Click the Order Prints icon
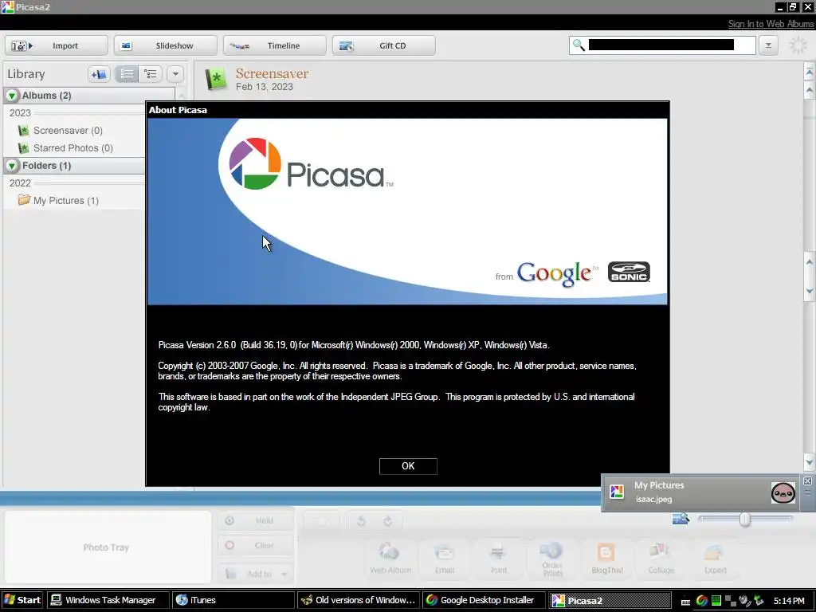The width and height of the screenshot is (816, 612). [552, 559]
